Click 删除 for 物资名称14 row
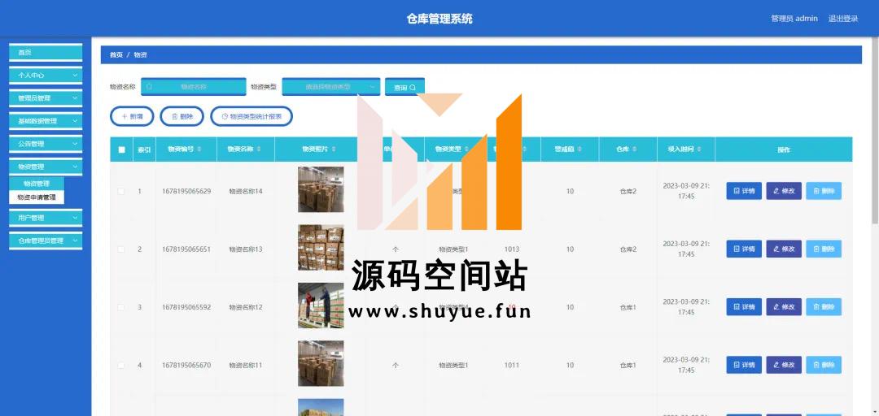Viewport: 879px width, 416px height. 824,191
